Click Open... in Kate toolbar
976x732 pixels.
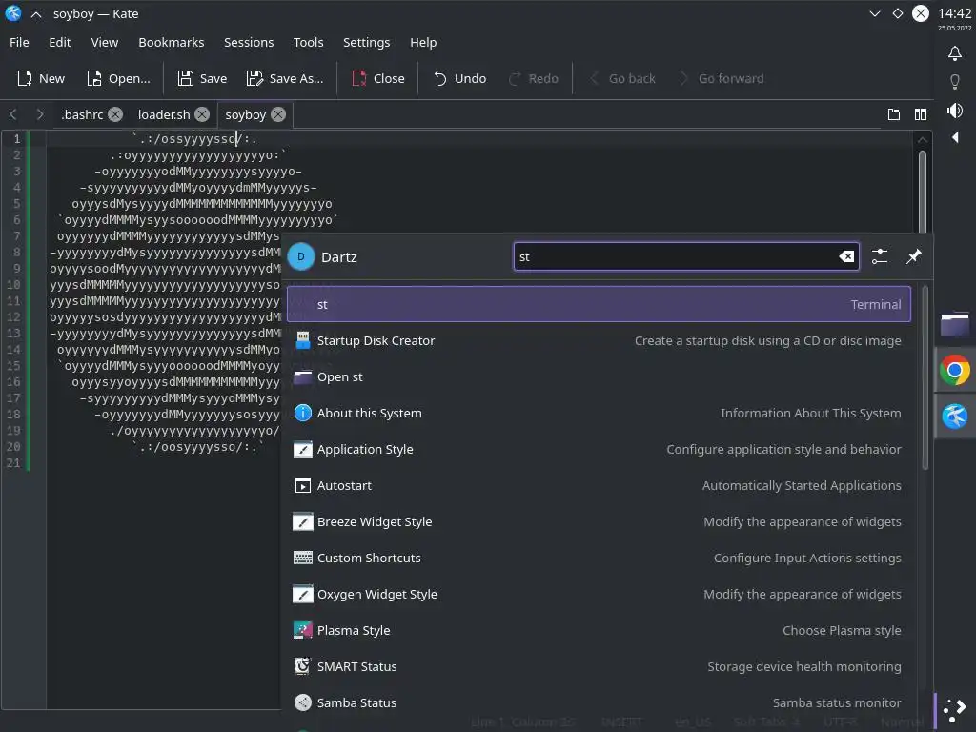tap(119, 78)
